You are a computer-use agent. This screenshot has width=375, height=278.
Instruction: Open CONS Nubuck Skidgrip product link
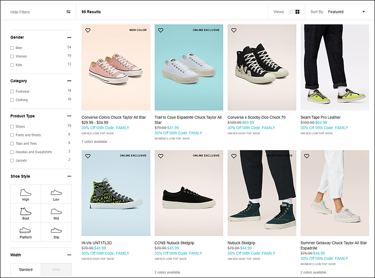174,243
